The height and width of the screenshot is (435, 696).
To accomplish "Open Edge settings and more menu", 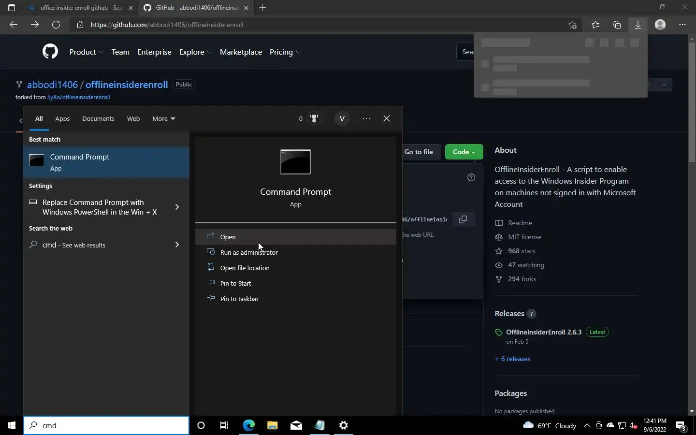I will coord(682,25).
